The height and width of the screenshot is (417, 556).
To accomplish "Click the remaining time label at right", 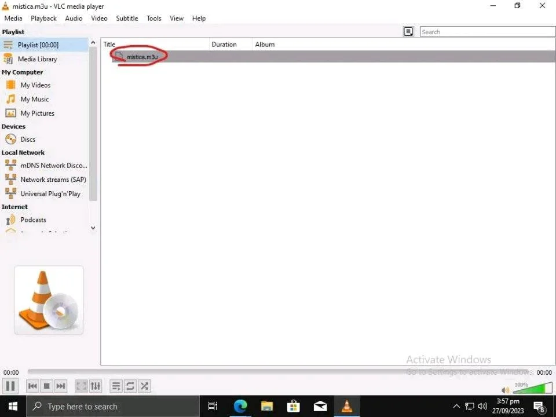I will [544, 372].
